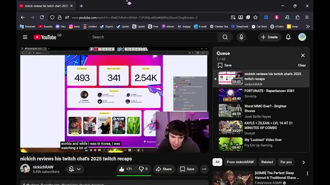
Task: Click the YouTube search input field
Action: pos(153,37)
